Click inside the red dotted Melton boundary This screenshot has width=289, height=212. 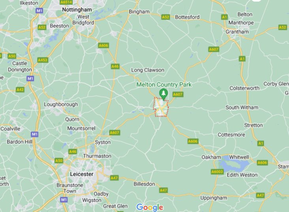161,107
